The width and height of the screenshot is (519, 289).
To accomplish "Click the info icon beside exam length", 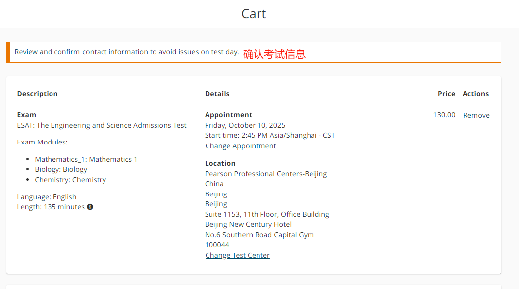I will pyautogui.click(x=90, y=207).
